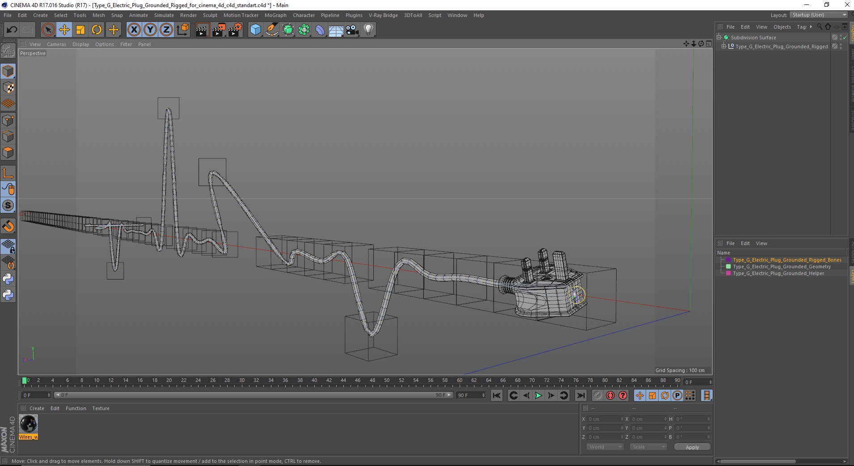This screenshot has height=466, width=854.
Task: Open the Scale dropdown in coordinates
Action: [x=648, y=447]
